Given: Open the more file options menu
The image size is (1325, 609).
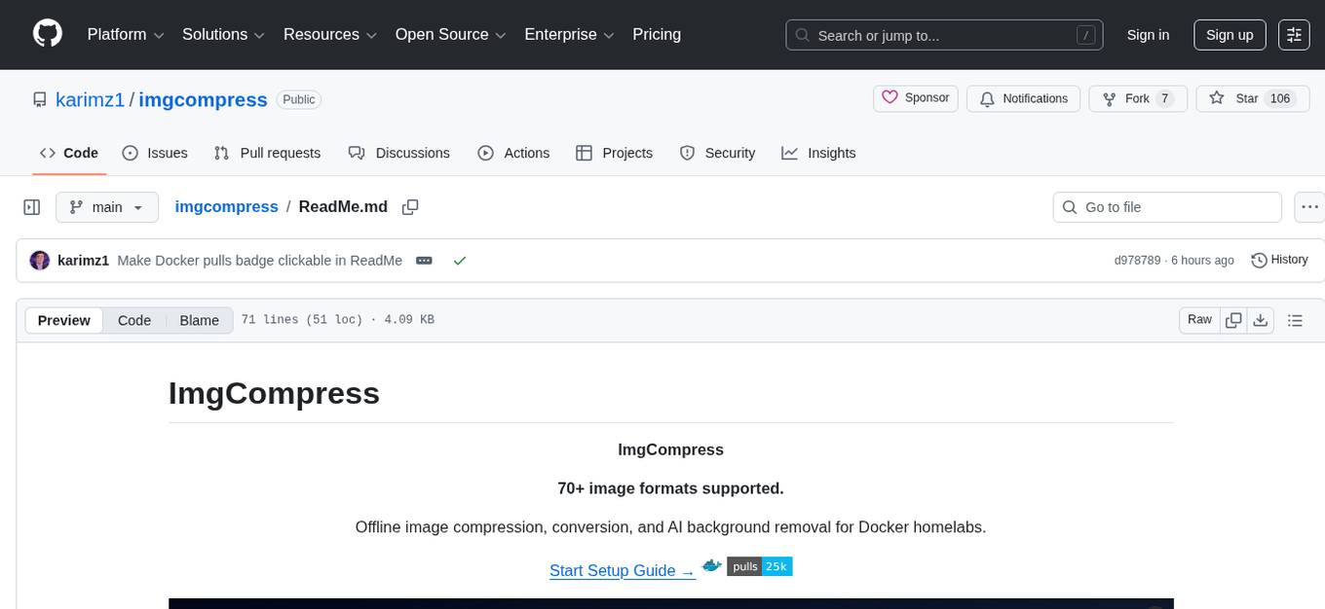Looking at the screenshot, I should (x=1309, y=206).
